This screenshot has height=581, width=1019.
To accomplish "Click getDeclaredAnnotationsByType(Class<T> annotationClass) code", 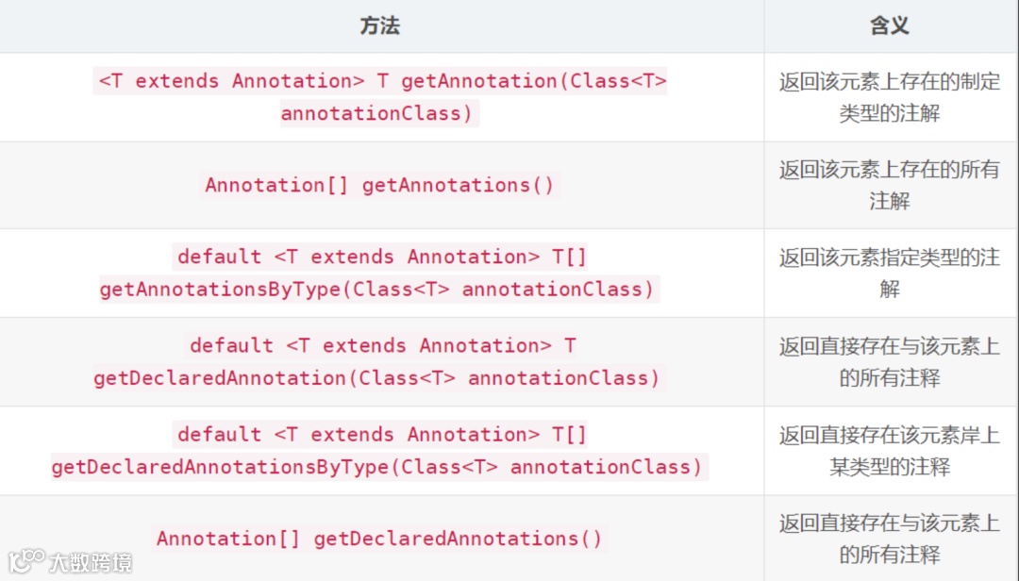I will (x=377, y=467).
